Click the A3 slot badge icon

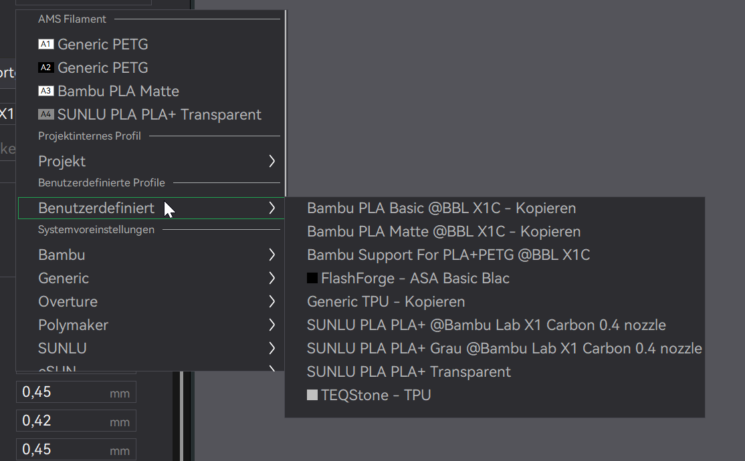coord(45,91)
